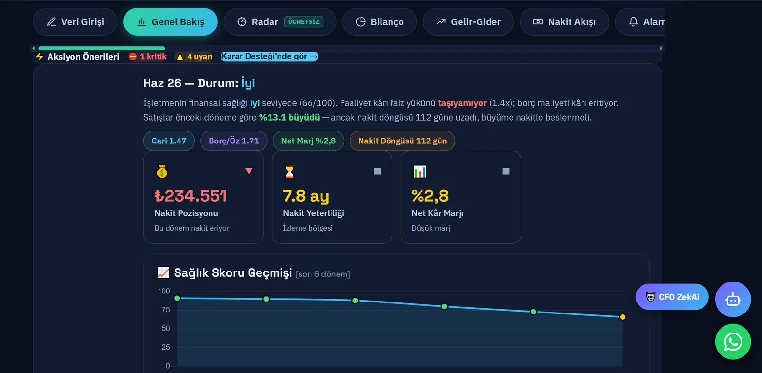Click the Sağlık Skoru Geçmişi heading
Viewport: 762px width, 373px height.
coord(233,273)
